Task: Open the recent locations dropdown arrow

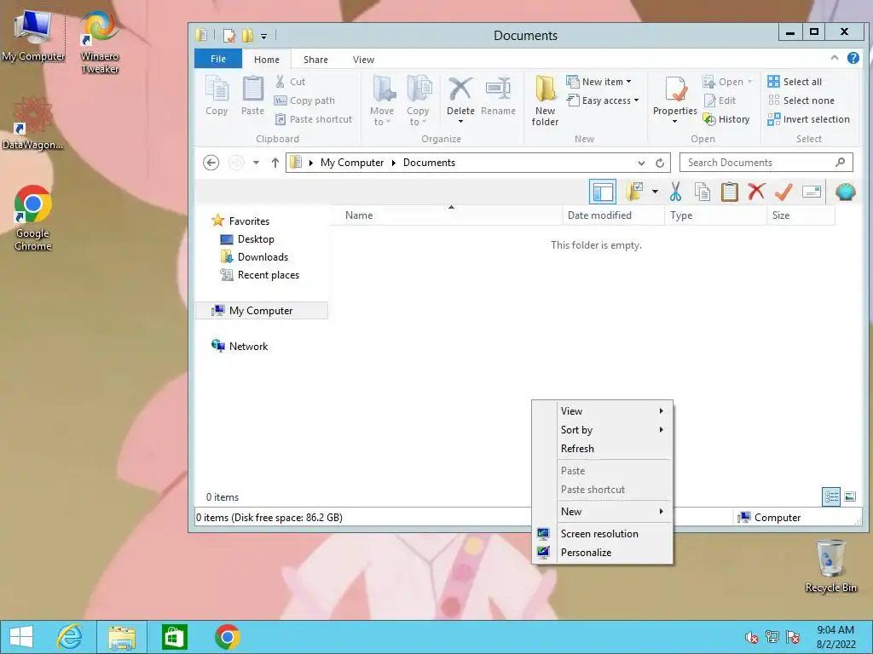Action: coord(256,163)
